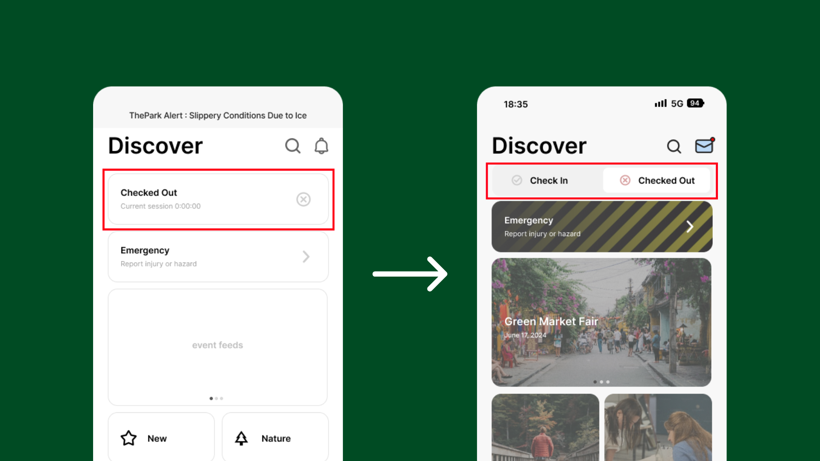Click ThePark Alert slippery conditions banner
The width and height of the screenshot is (820, 461).
click(218, 115)
